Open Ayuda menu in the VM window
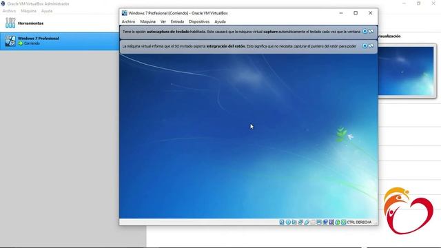Image resolution: width=441 pixels, height=248 pixels. (220, 21)
